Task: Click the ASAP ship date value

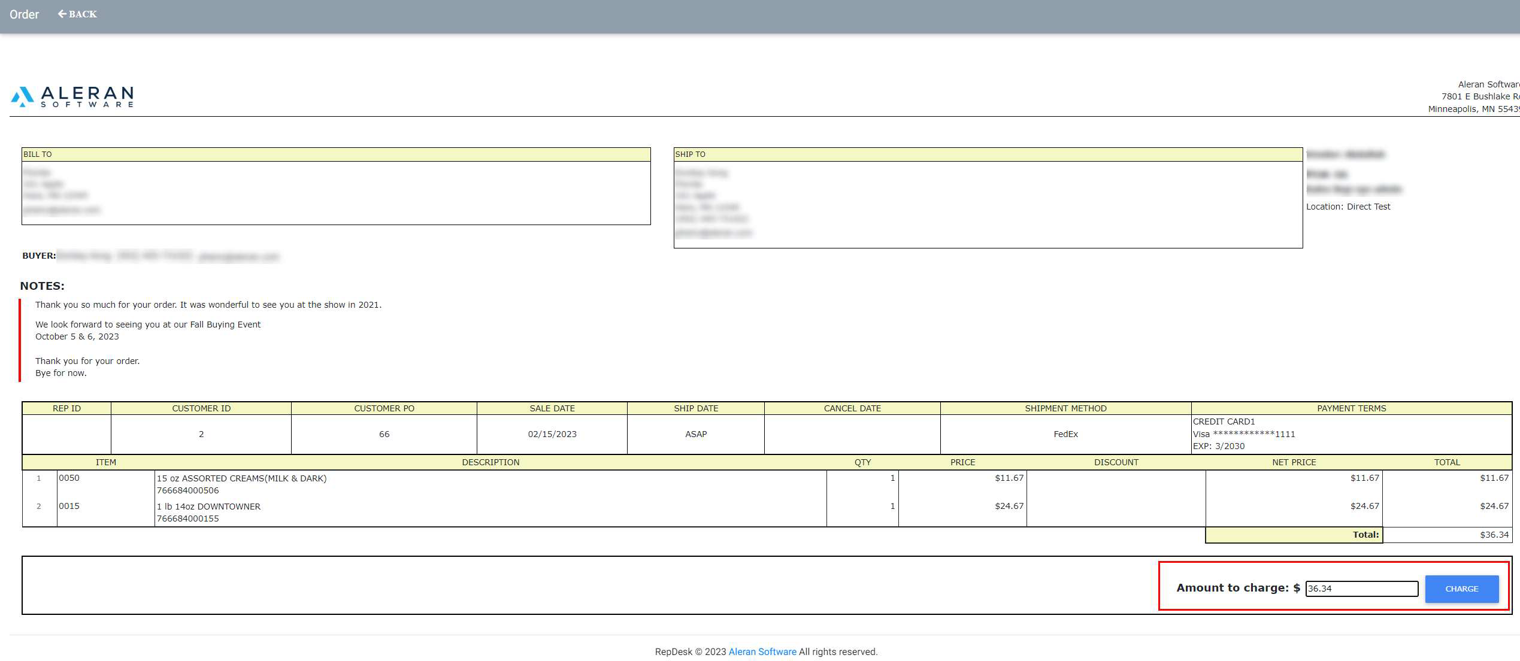Action: (696, 434)
